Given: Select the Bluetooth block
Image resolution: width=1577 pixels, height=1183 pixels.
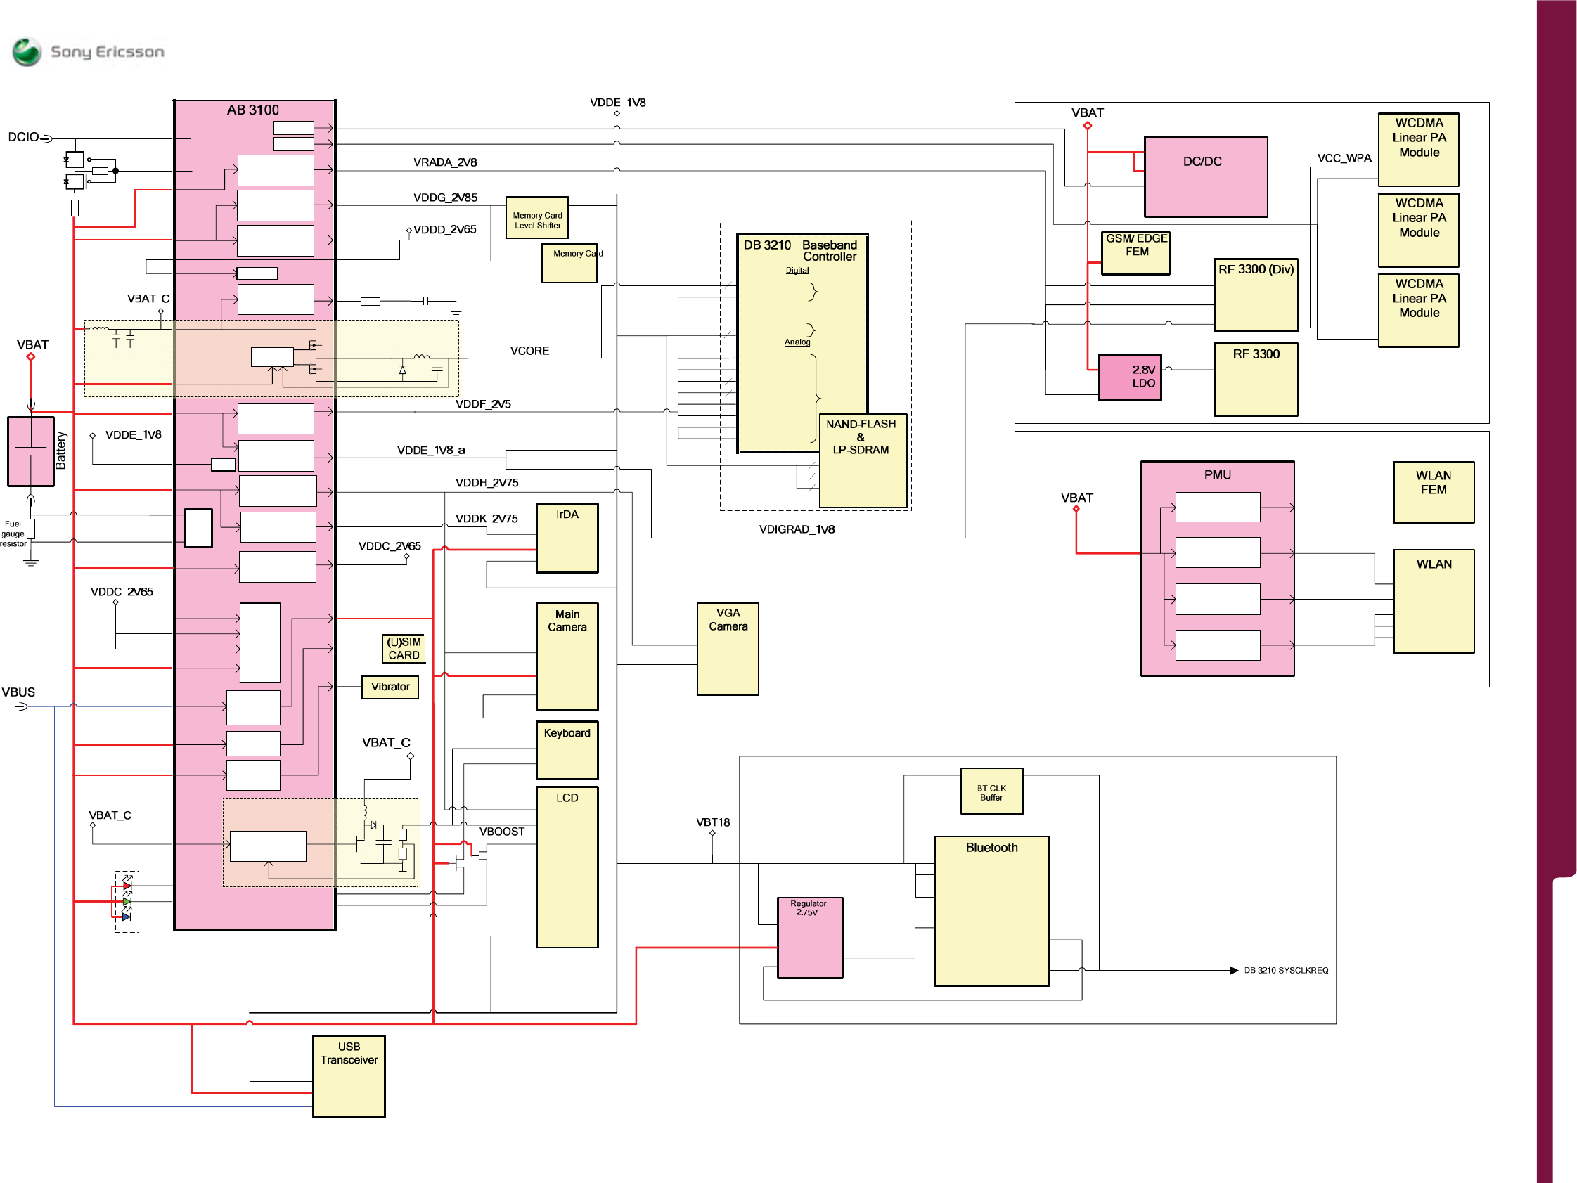Looking at the screenshot, I should click(991, 911).
